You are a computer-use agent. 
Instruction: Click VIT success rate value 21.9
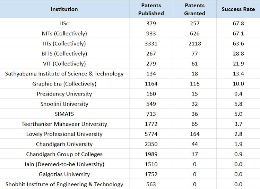238,64
